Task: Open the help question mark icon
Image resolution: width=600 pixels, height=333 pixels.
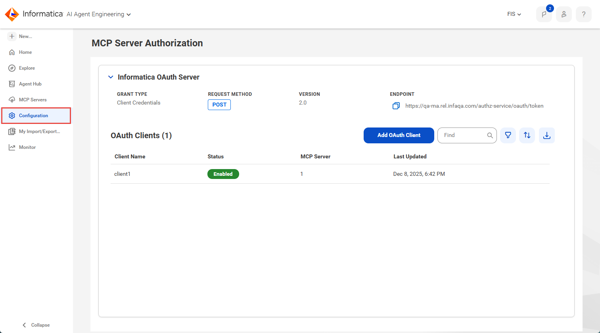Action: pos(584,14)
